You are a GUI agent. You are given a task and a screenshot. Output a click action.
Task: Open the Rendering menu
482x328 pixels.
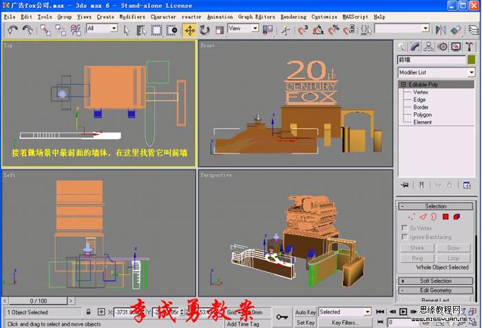click(293, 17)
